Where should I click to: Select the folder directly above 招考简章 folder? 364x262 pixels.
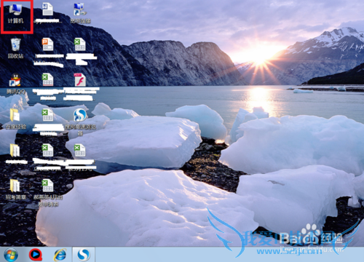click(x=15, y=151)
